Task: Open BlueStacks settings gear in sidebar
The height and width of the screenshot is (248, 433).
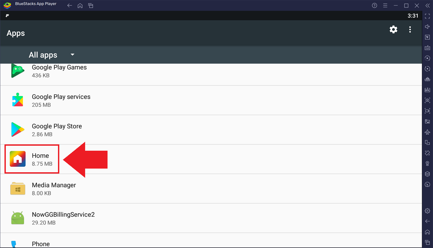Action: [x=427, y=211]
